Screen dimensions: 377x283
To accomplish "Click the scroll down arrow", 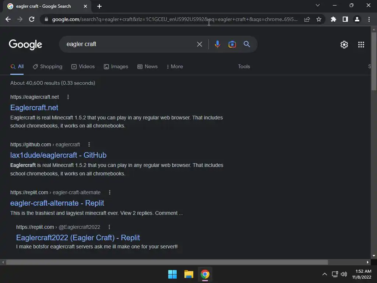I will (374, 256).
